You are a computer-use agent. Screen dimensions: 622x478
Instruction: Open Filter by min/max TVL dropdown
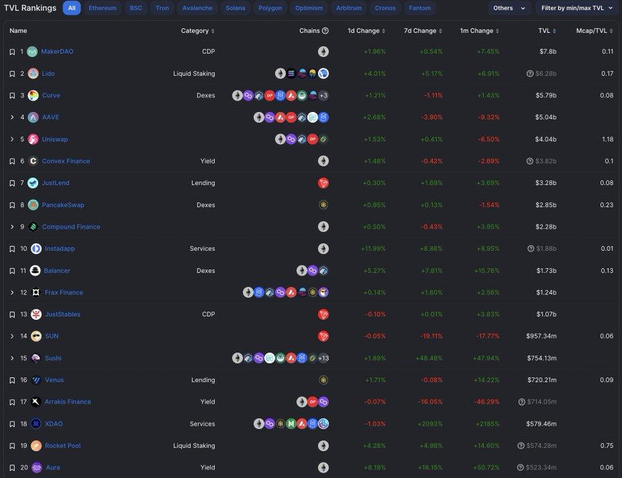click(578, 8)
